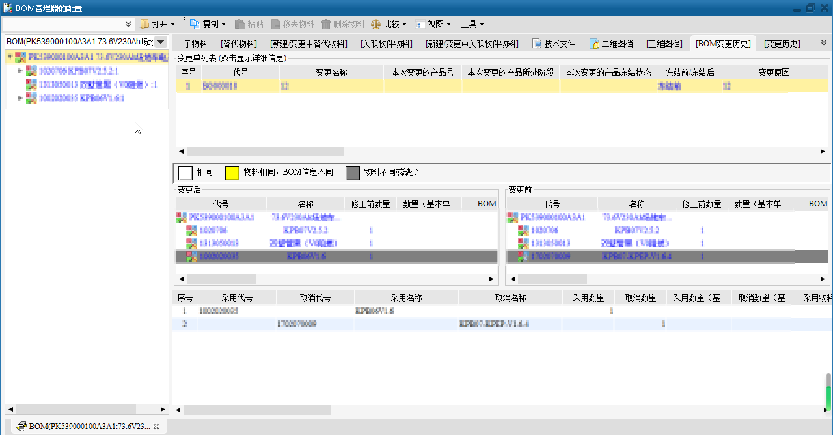Click the Open (打开) folder icon

tap(144, 24)
